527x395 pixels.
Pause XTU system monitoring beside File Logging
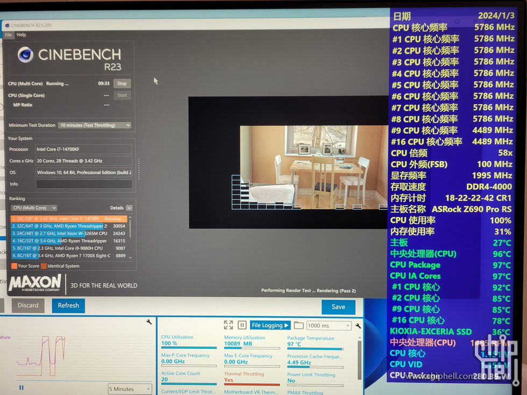242,325
